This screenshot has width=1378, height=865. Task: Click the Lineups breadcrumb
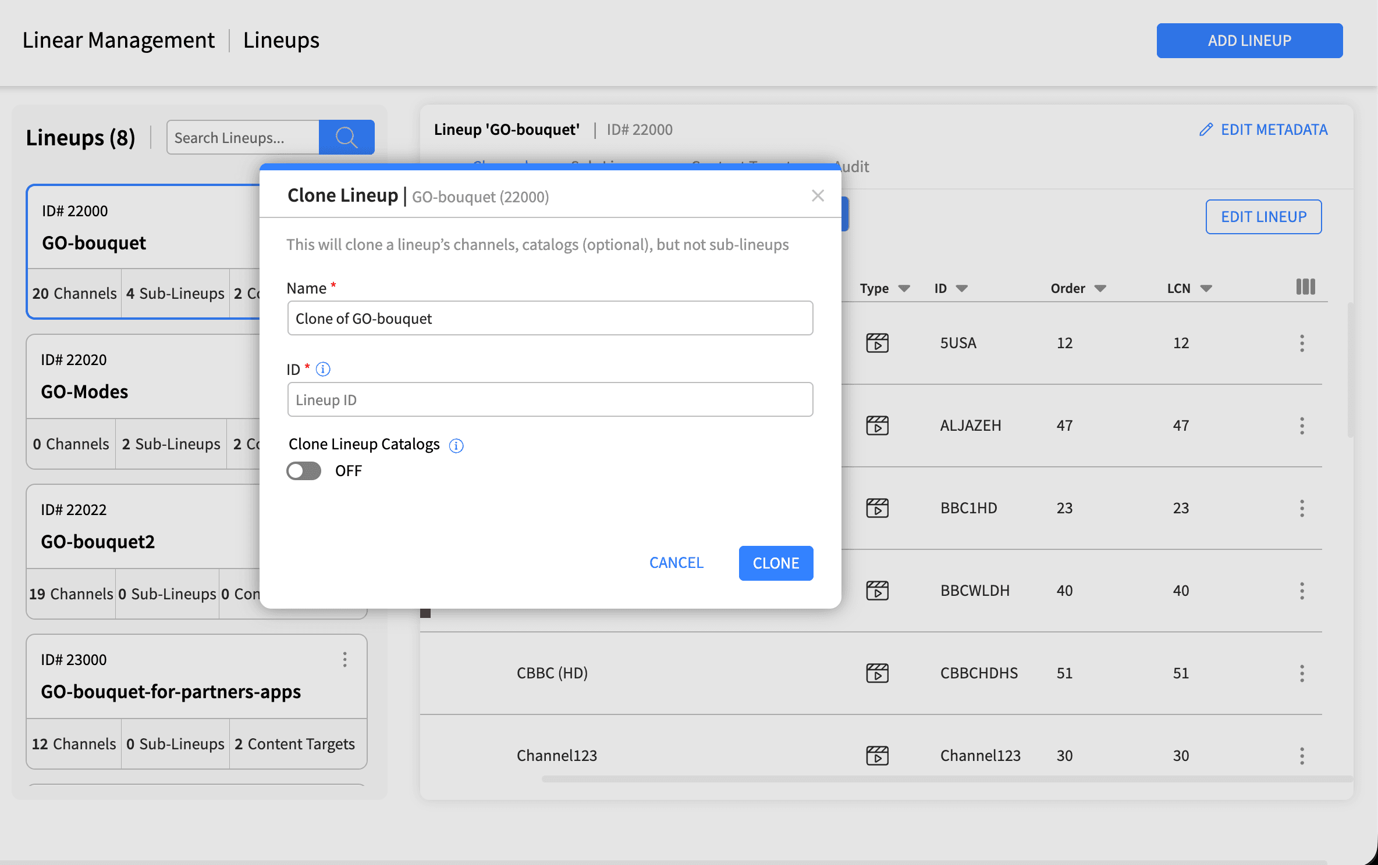[x=281, y=40]
